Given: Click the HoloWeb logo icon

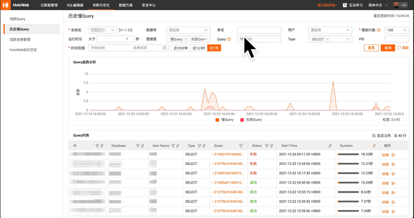Looking at the screenshot, I should [6, 5].
